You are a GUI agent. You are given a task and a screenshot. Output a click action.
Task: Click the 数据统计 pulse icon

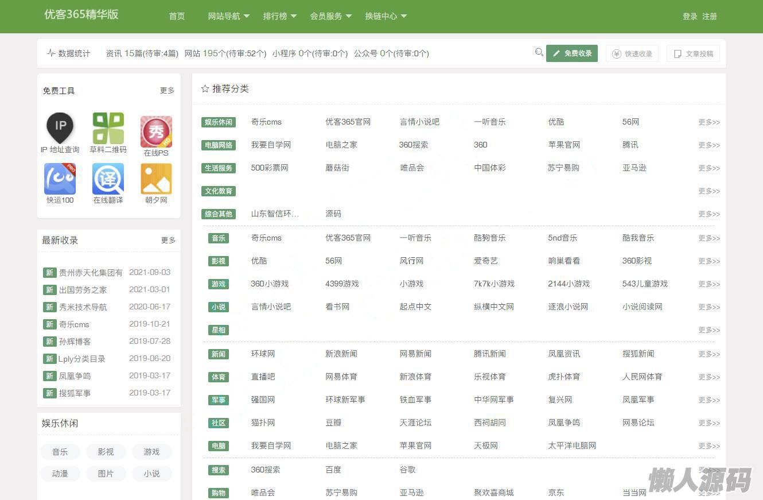click(51, 53)
